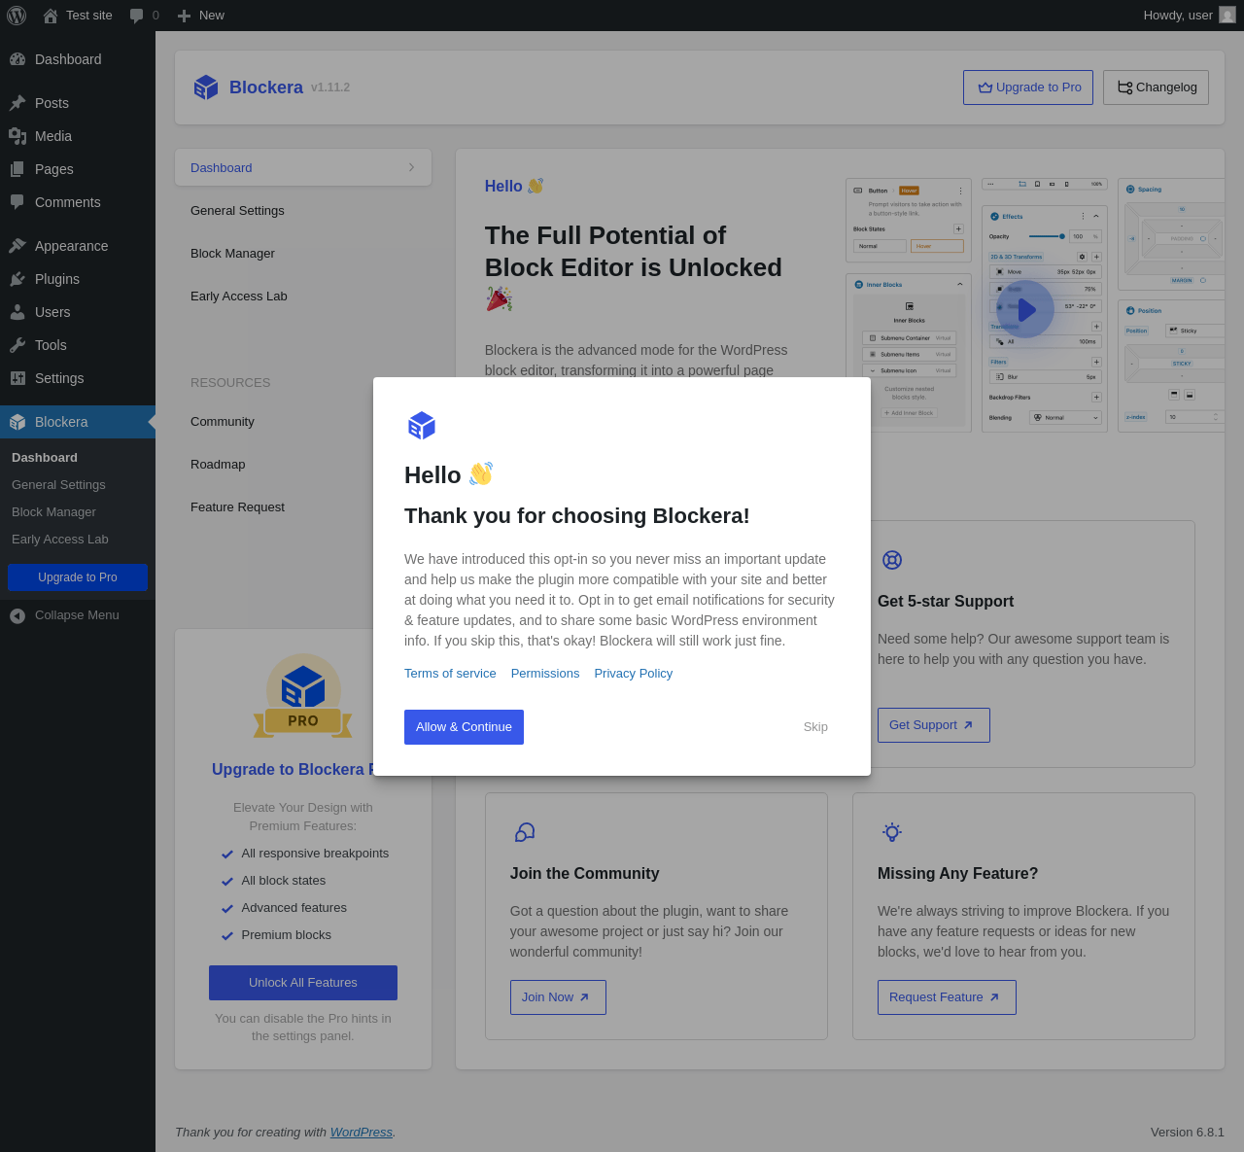Open Feature Request resource link
The height and width of the screenshot is (1152, 1244).
tap(237, 507)
